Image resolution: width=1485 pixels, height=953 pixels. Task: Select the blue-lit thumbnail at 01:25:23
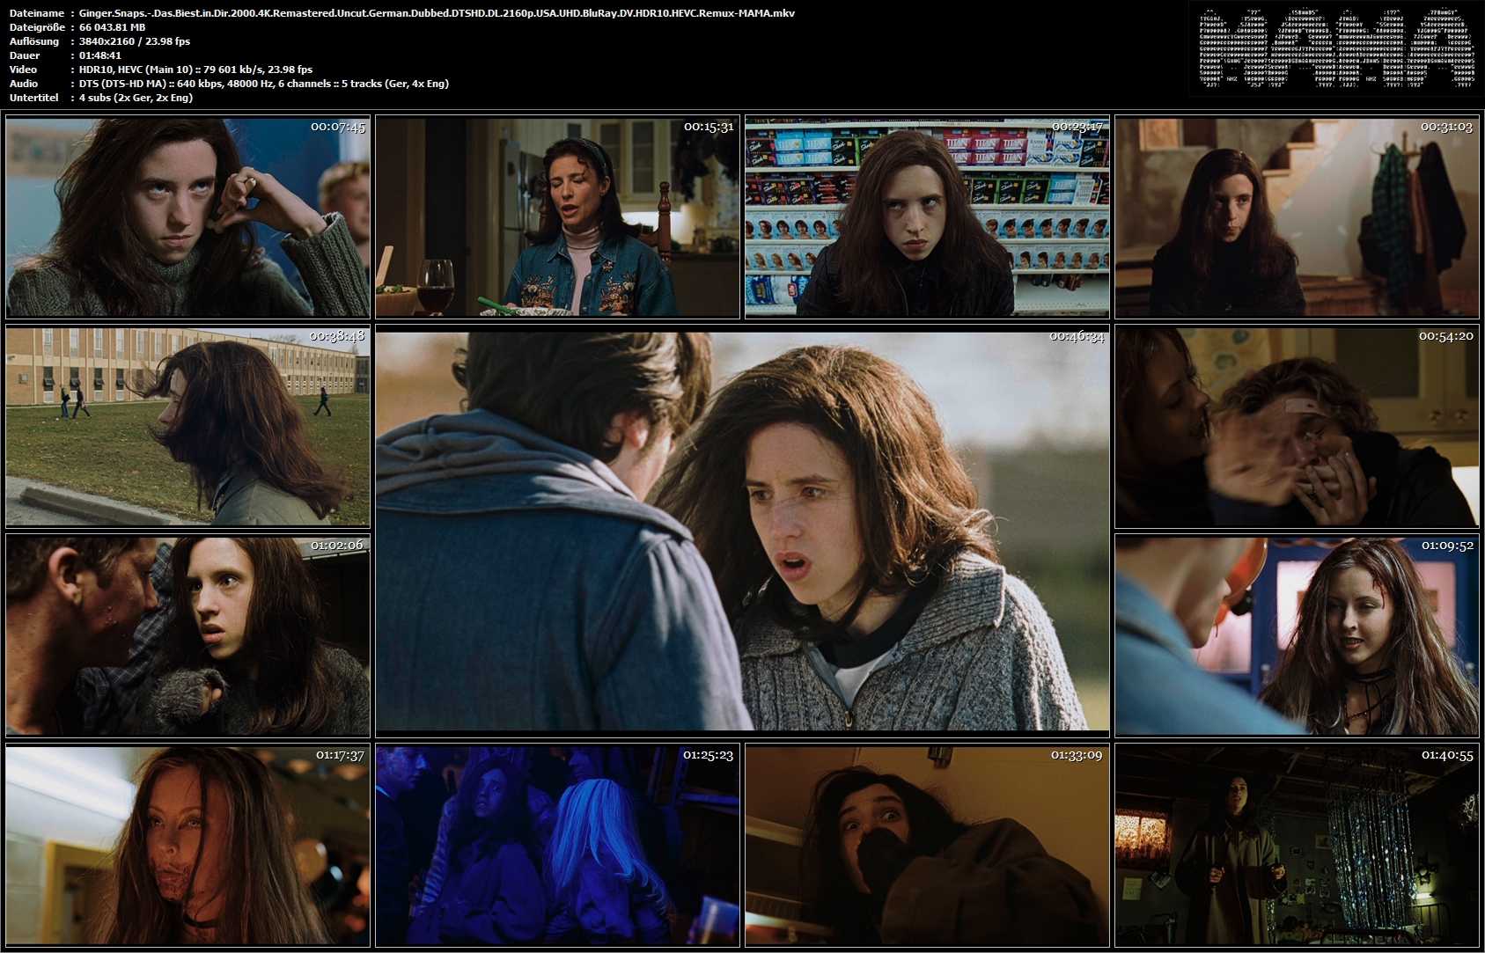pos(557,846)
